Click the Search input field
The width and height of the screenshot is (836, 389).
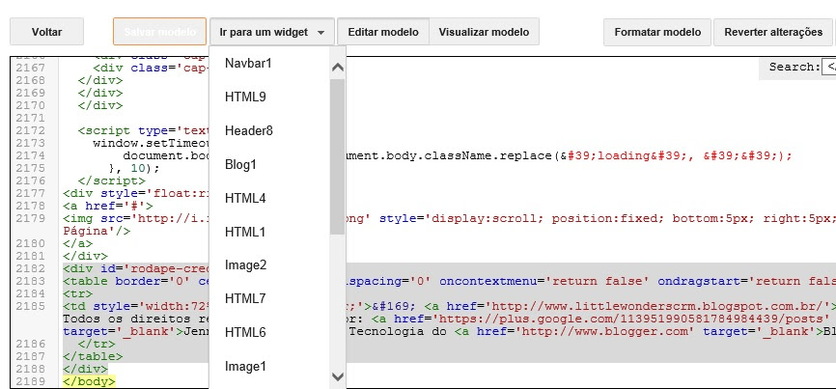(829, 68)
